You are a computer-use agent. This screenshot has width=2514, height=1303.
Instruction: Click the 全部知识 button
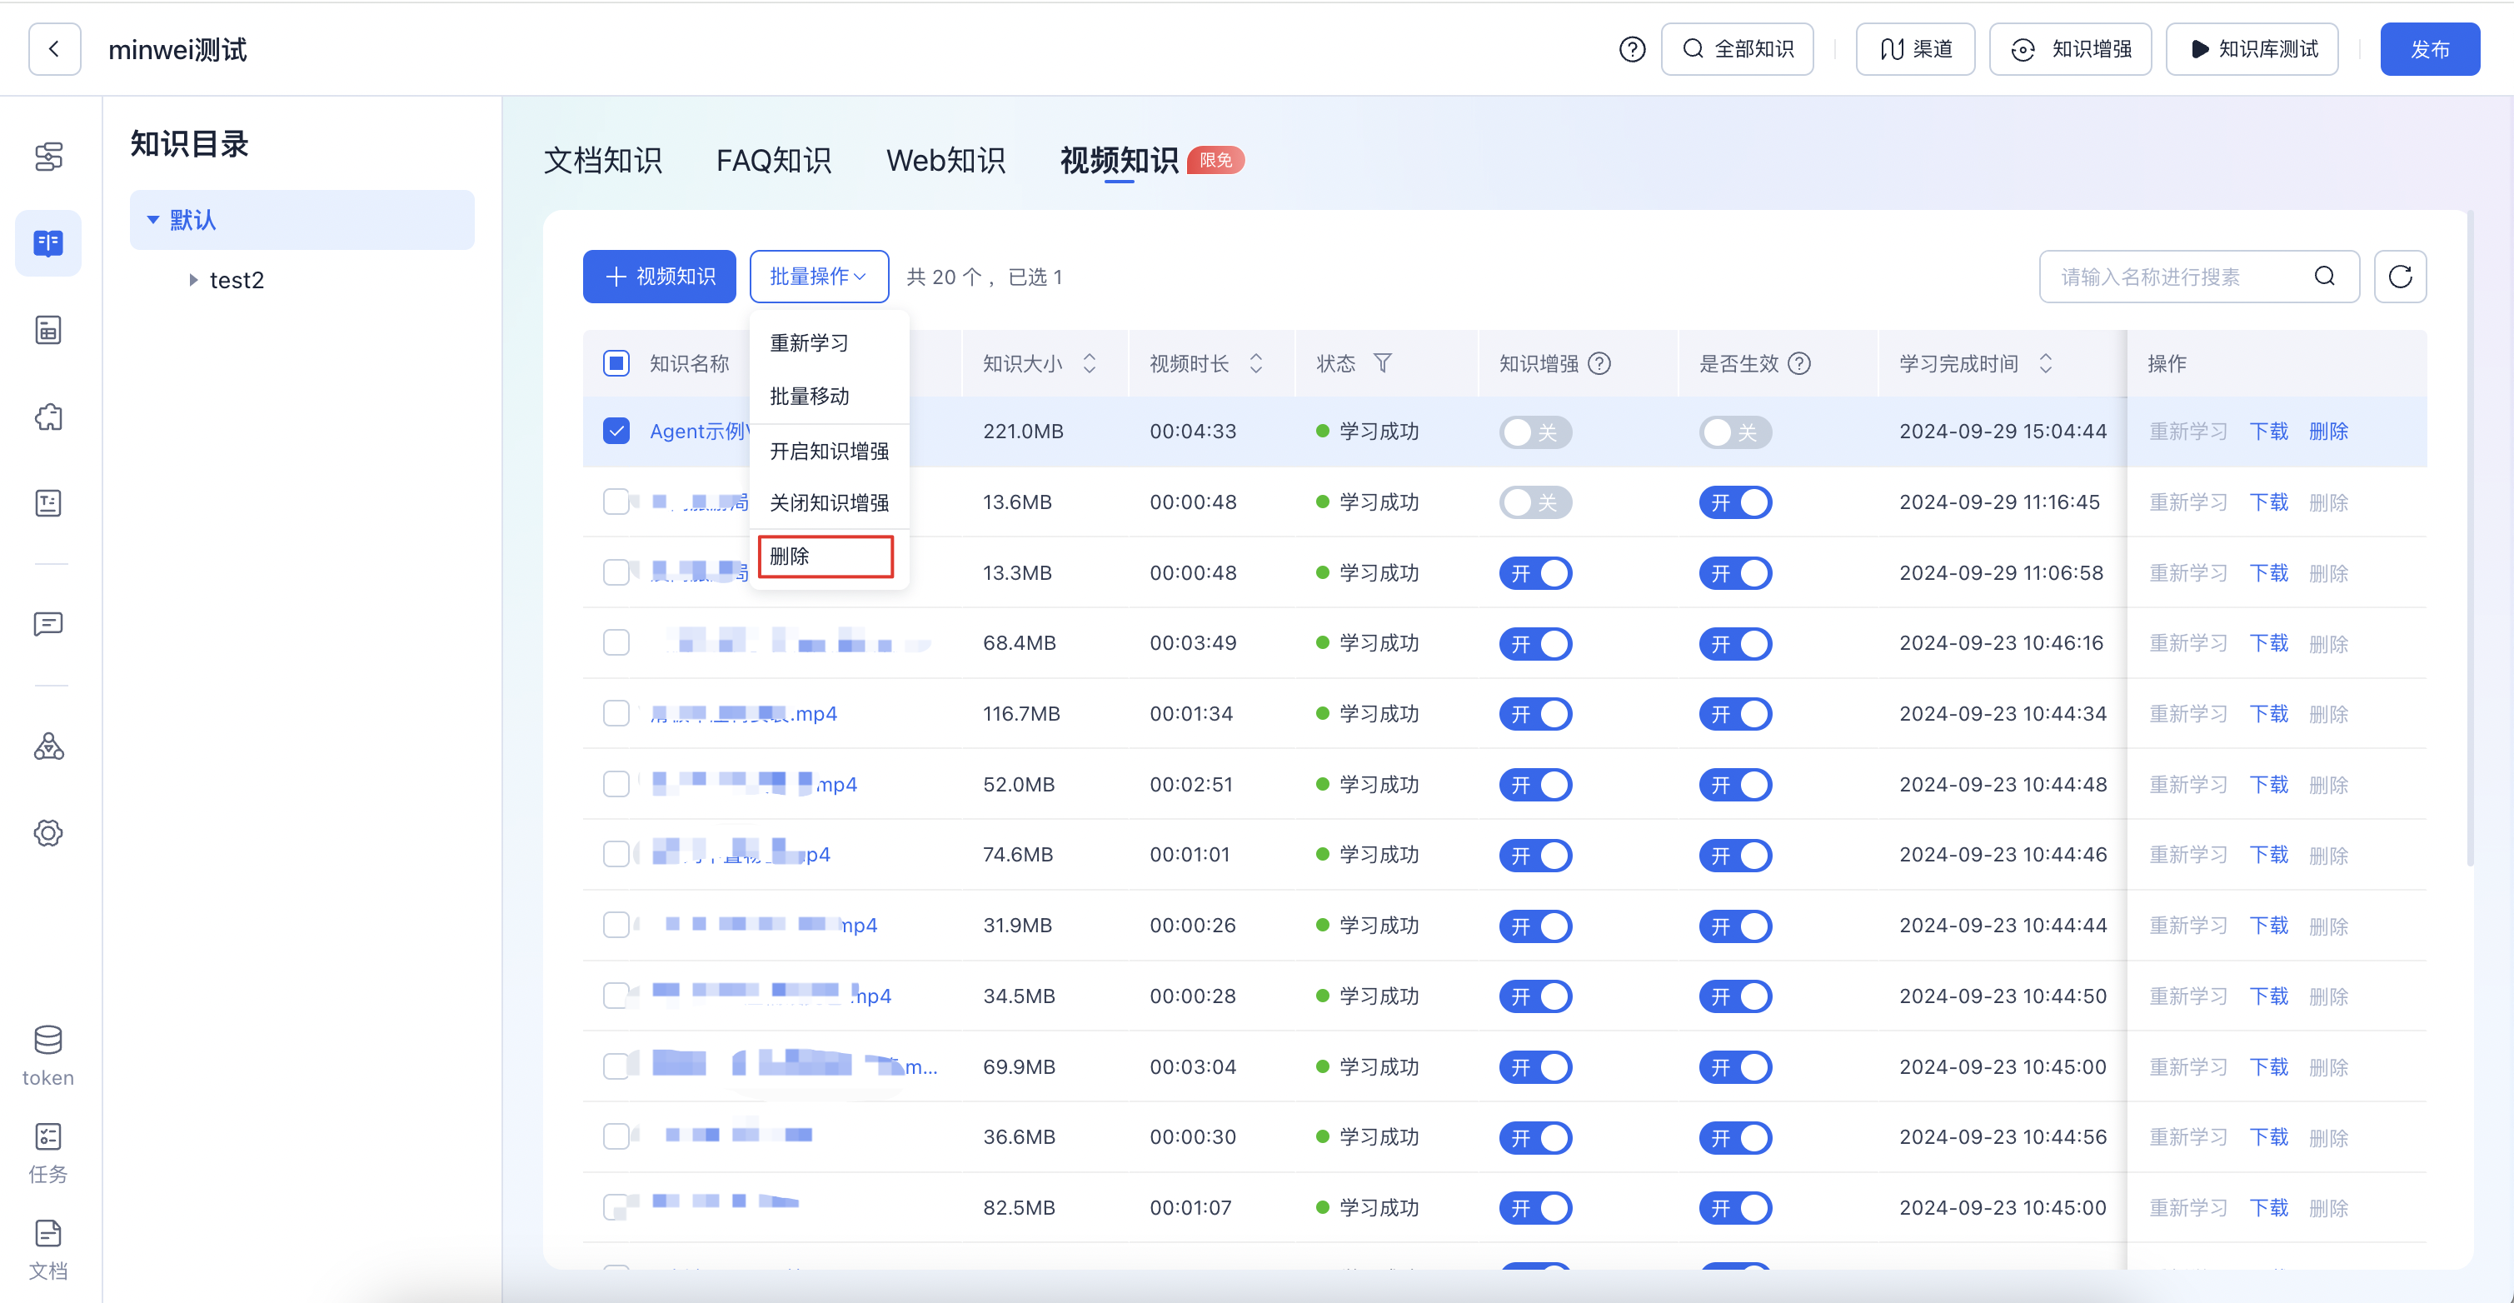pos(1737,49)
